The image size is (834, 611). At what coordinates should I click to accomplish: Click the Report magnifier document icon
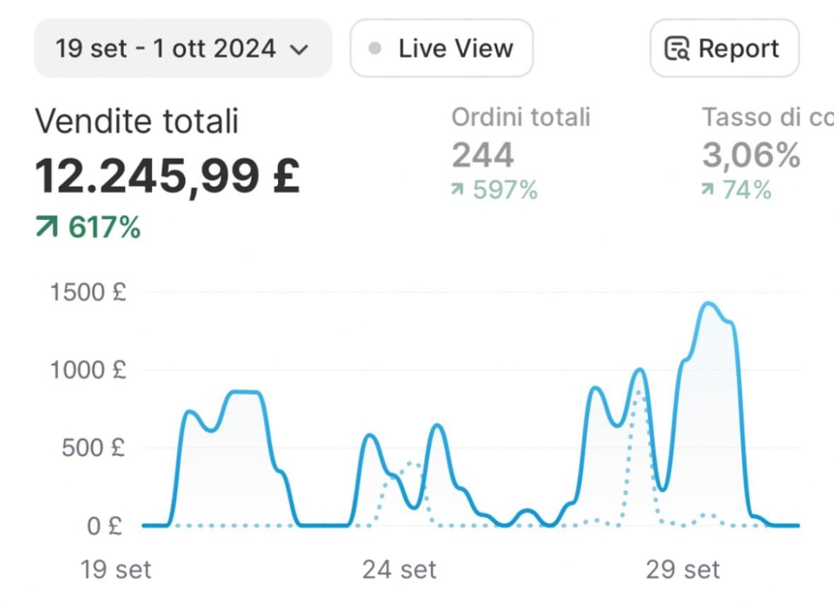677,50
